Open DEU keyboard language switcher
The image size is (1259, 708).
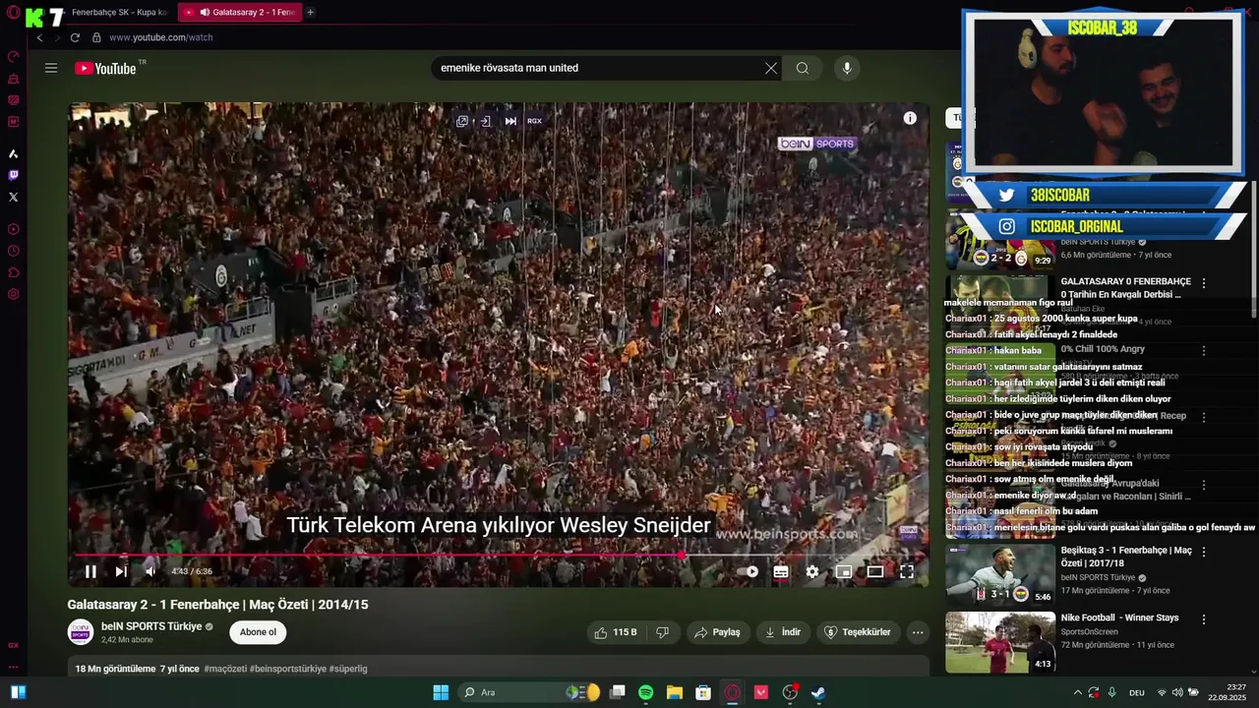[1136, 692]
